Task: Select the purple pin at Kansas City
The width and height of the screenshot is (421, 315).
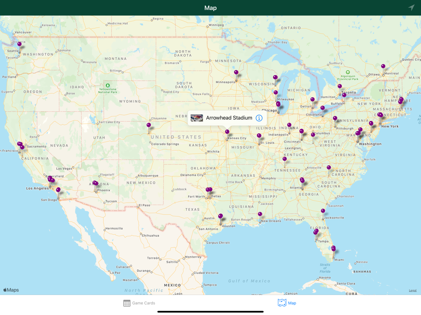Action: coord(227,132)
